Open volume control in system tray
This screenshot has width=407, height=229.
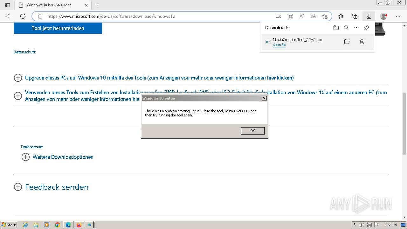pyautogui.click(x=362, y=225)
